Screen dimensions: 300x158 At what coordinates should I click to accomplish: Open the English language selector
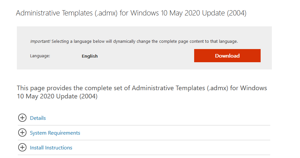coord(90,56)
